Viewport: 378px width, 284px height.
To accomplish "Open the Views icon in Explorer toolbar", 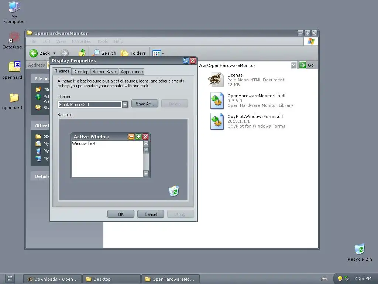I will coord(157,53).
